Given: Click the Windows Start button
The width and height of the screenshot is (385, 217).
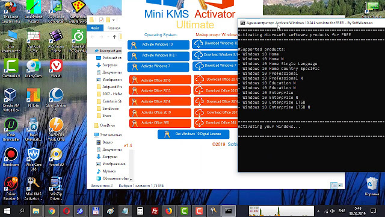Looking at the screenshot, I should (7, 211).
